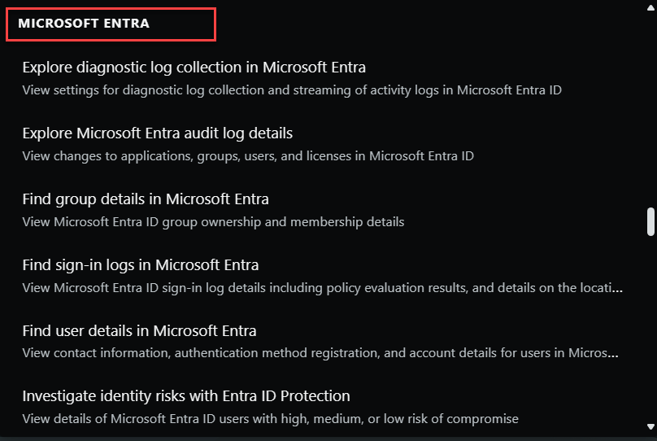Click the scrollbar up arrow
The height and width of the screenshot is (441, 657).
pyautogui.click(x=650, y=7)
